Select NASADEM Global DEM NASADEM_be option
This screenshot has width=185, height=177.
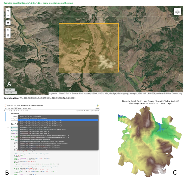coord(58,139)
